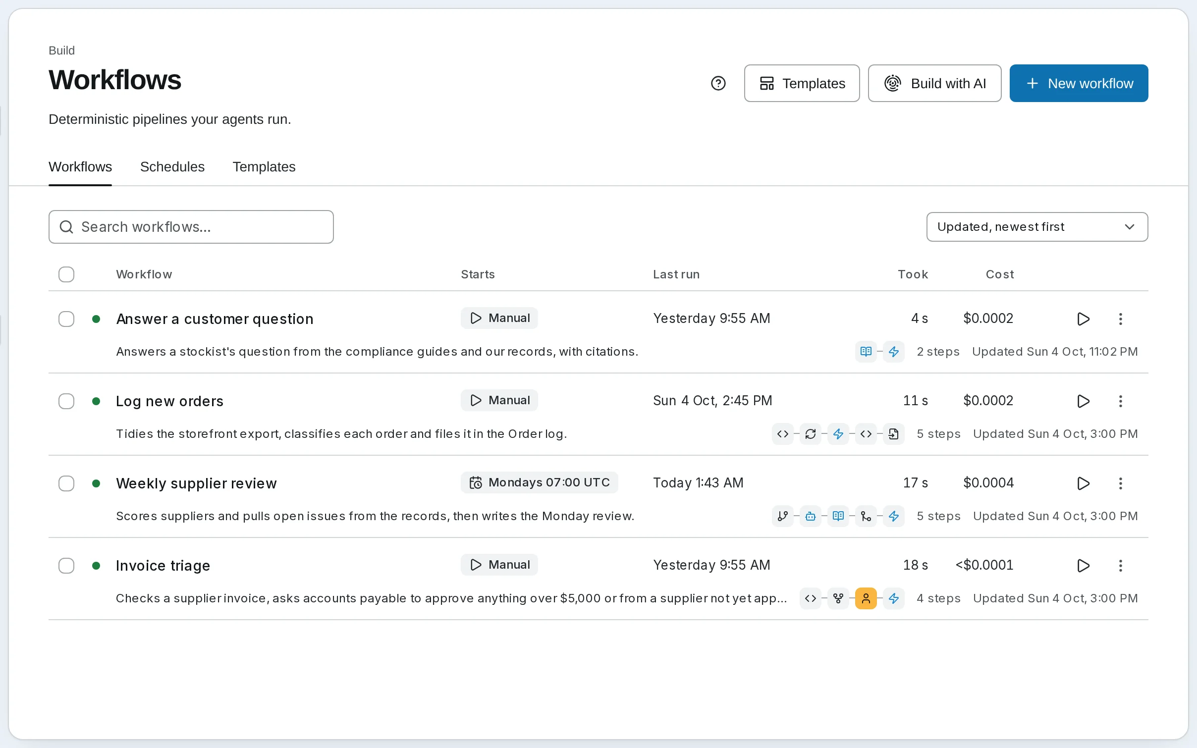Screen dimensions: 1197x748
Task: Click the loop refresh step icon in Log new orders
Action: tap(810, 434)
